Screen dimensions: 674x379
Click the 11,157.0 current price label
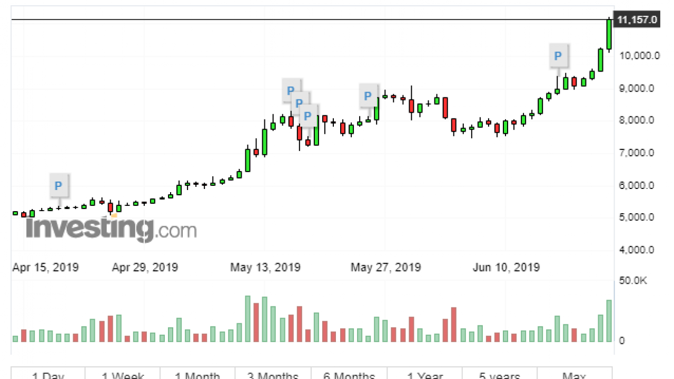[x=637, y=20]
